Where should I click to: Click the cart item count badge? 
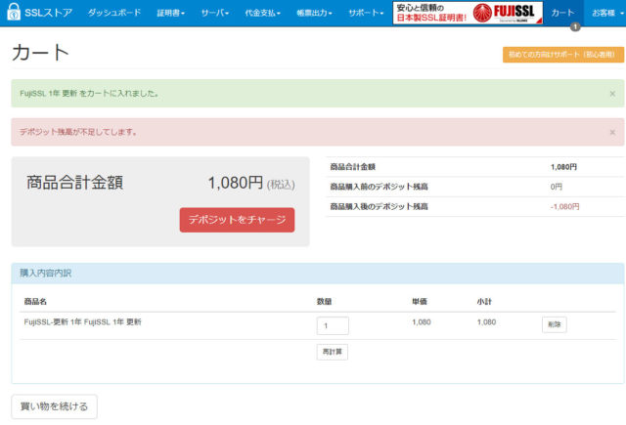pos(575,26)
